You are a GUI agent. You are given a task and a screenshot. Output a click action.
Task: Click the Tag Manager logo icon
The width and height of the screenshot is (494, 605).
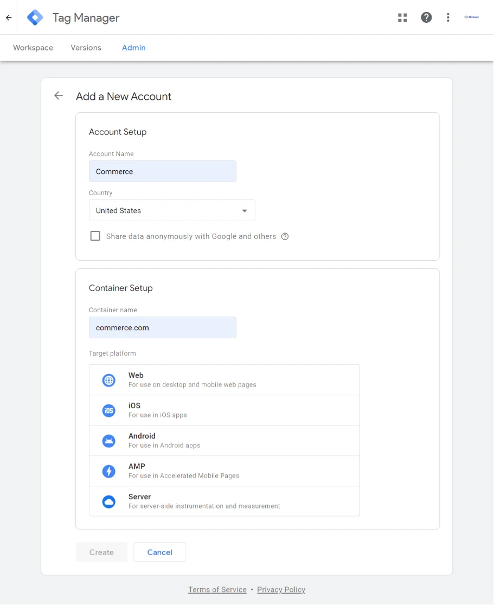click(x=35, y=17)
